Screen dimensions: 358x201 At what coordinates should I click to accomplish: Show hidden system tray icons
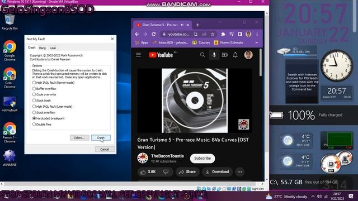pos(313,196)
